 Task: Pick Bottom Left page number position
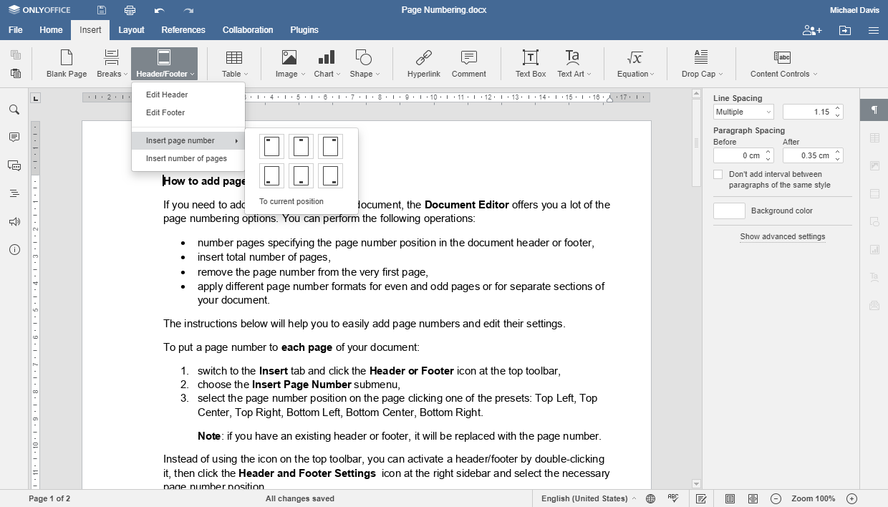(272, 175)
